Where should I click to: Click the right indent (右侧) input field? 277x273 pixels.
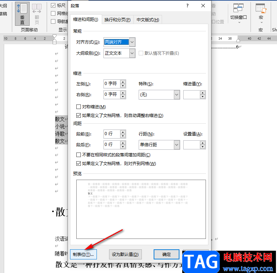112,95
